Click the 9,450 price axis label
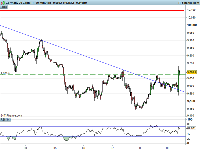Viewport: 200px width, 150px height. [x=190, y=109]
